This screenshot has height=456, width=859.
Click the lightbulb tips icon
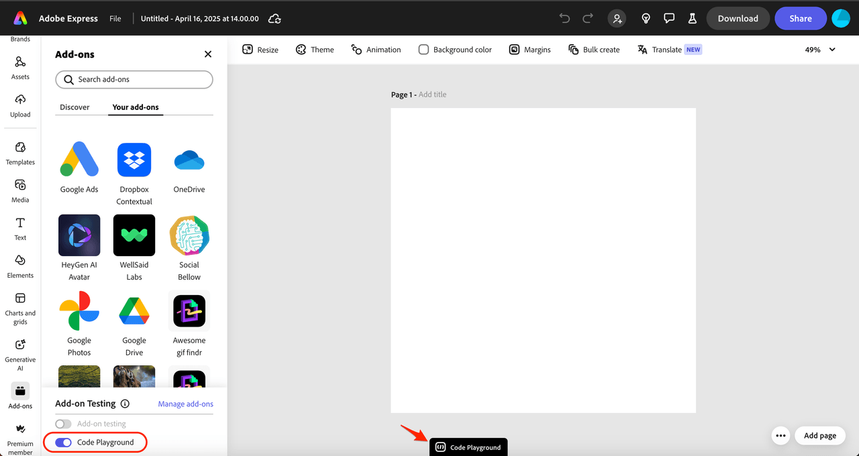tap(646, 18)
